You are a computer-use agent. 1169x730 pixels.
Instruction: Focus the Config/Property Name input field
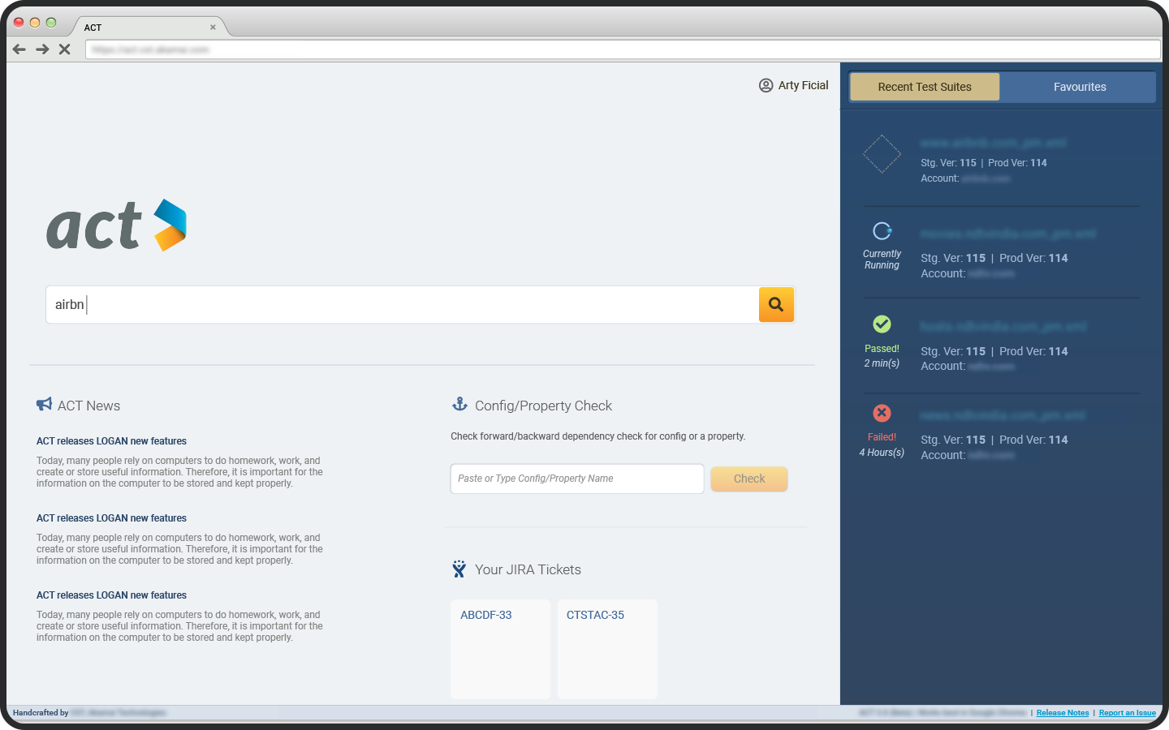pos(576,479)
